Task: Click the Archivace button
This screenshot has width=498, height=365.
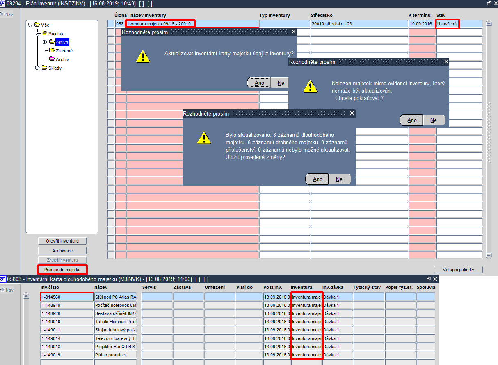Action: (62, 251)
